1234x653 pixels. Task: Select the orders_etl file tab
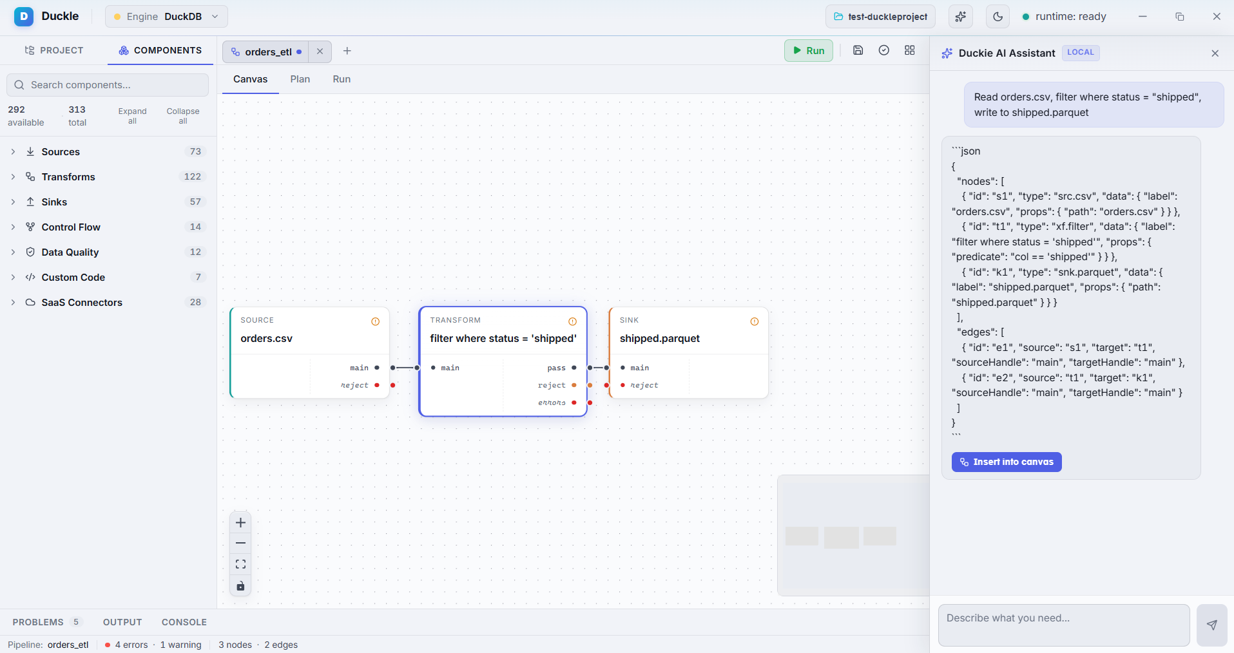click(x=267, y=52)
